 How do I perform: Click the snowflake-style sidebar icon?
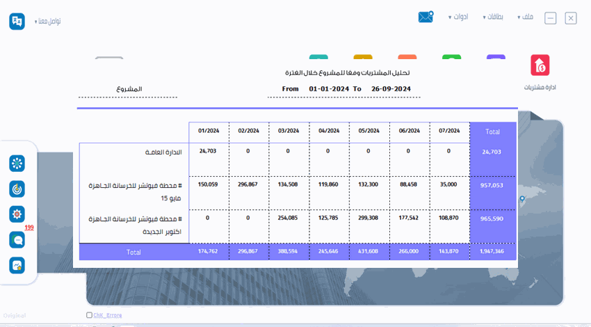click(x=17, y=163)
